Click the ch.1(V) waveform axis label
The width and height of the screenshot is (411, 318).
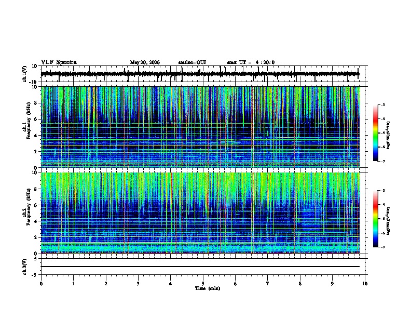click(x=25, y=74)
